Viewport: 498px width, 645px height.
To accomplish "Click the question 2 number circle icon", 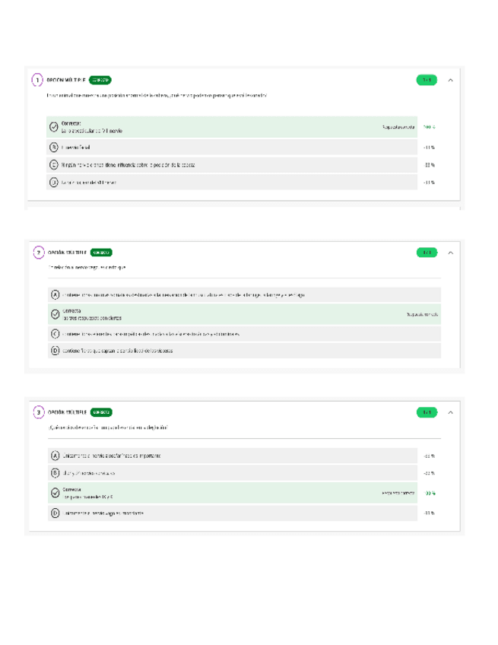I will click(x=38, y=253).
